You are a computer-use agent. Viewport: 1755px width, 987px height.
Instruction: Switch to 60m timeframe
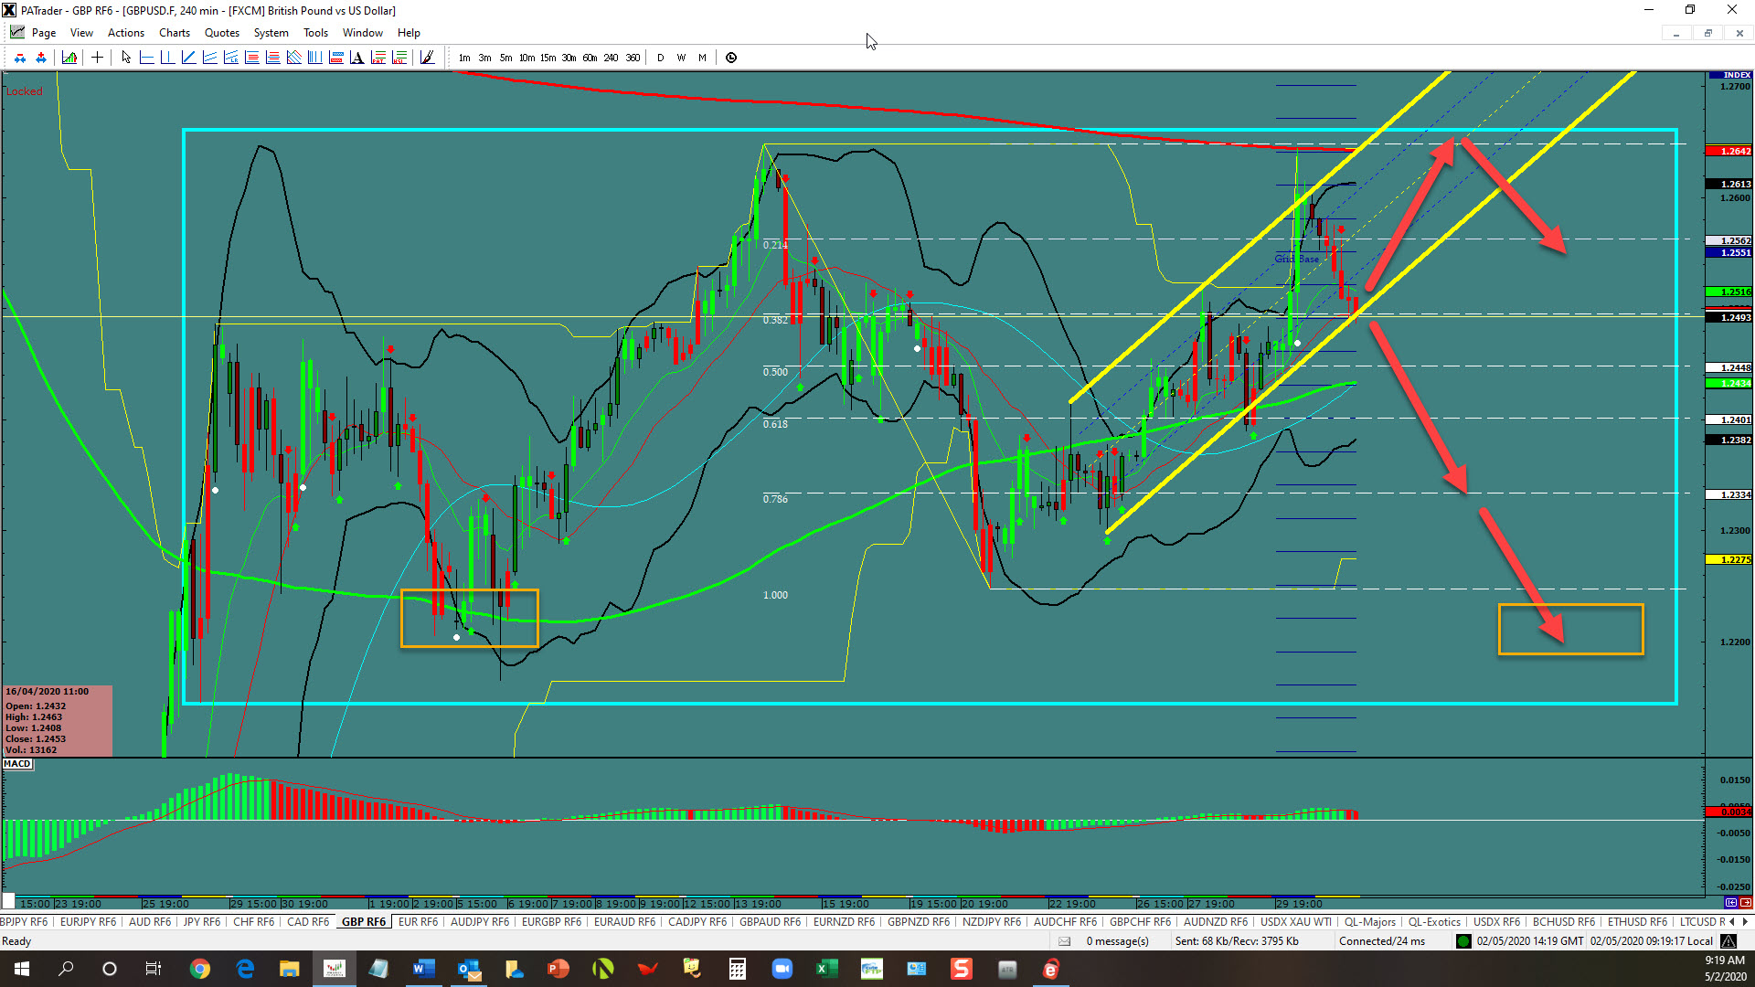[x=590, y=58]
